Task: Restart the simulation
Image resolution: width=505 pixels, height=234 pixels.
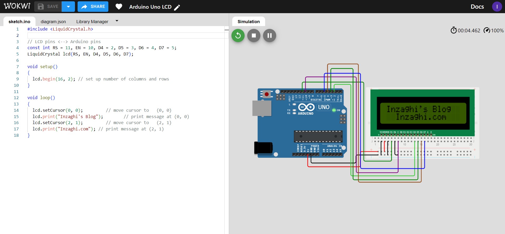Action: (238, 35)
